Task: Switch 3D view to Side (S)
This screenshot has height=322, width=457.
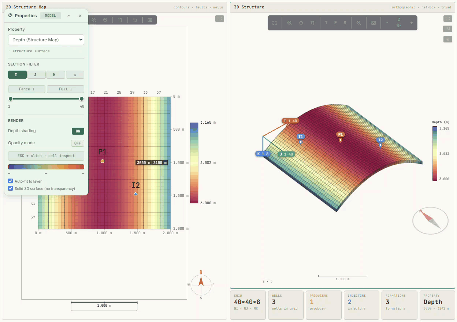Action: click(345, 23)
